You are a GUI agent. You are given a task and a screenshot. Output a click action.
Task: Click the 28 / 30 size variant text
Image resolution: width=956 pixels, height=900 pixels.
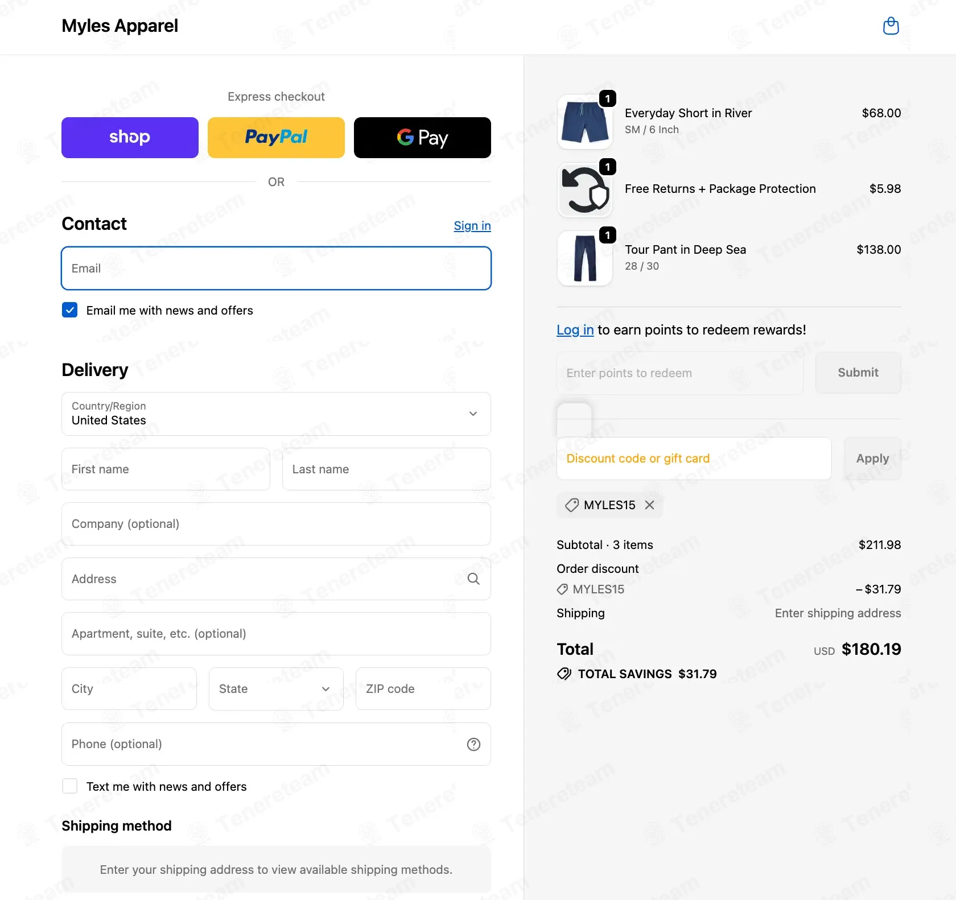click(x=642, y=266)
